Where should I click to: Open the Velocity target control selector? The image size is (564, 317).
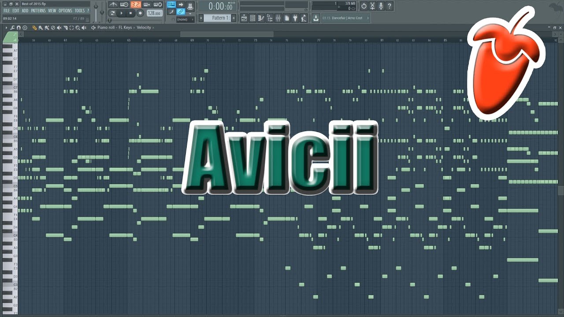[144, 27]
